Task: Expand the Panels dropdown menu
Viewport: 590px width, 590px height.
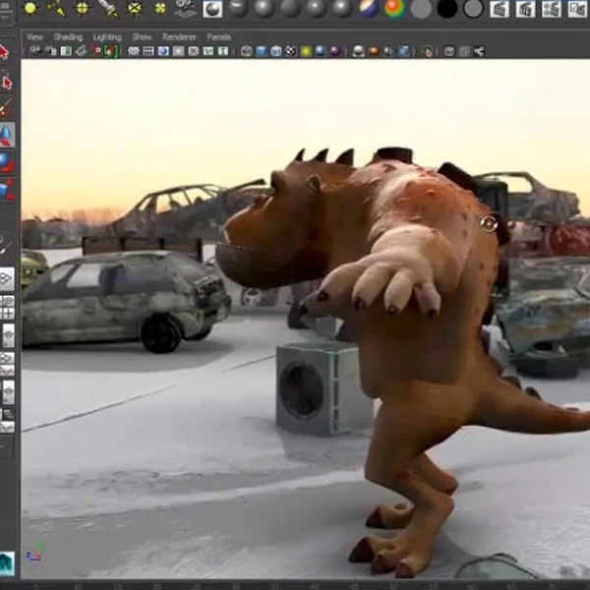Action: (218, 36)
